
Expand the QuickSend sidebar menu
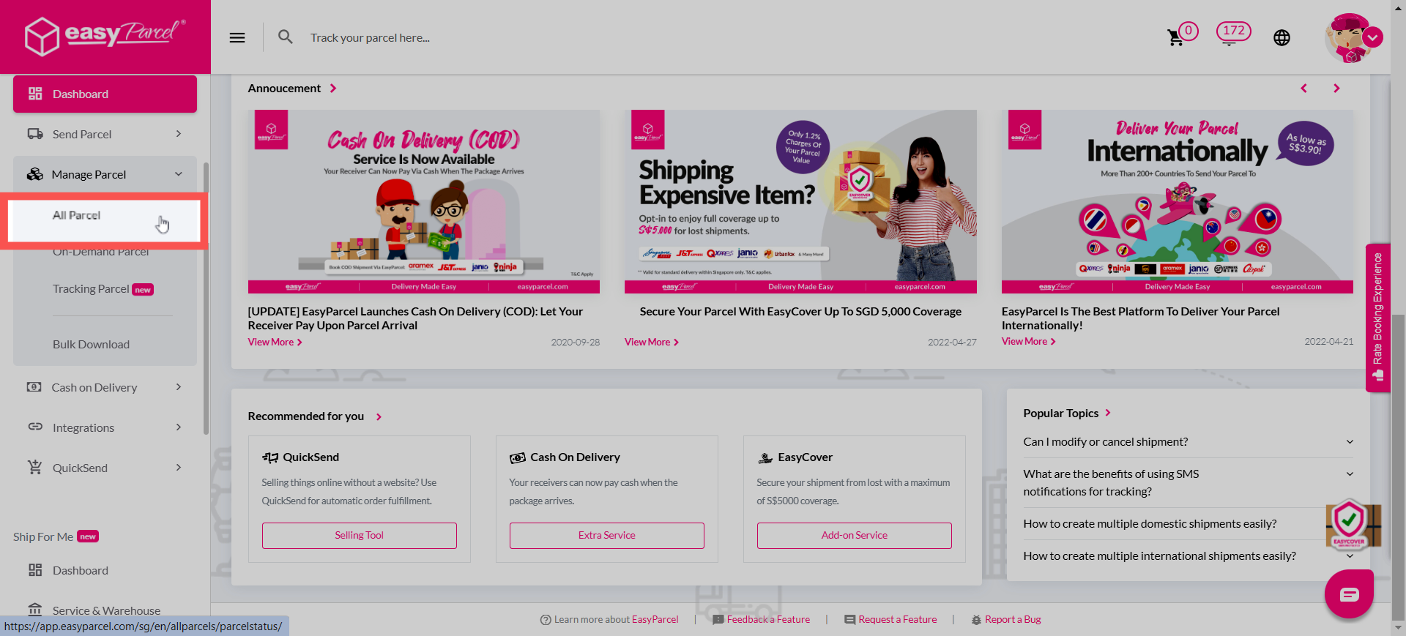[105, 468]
